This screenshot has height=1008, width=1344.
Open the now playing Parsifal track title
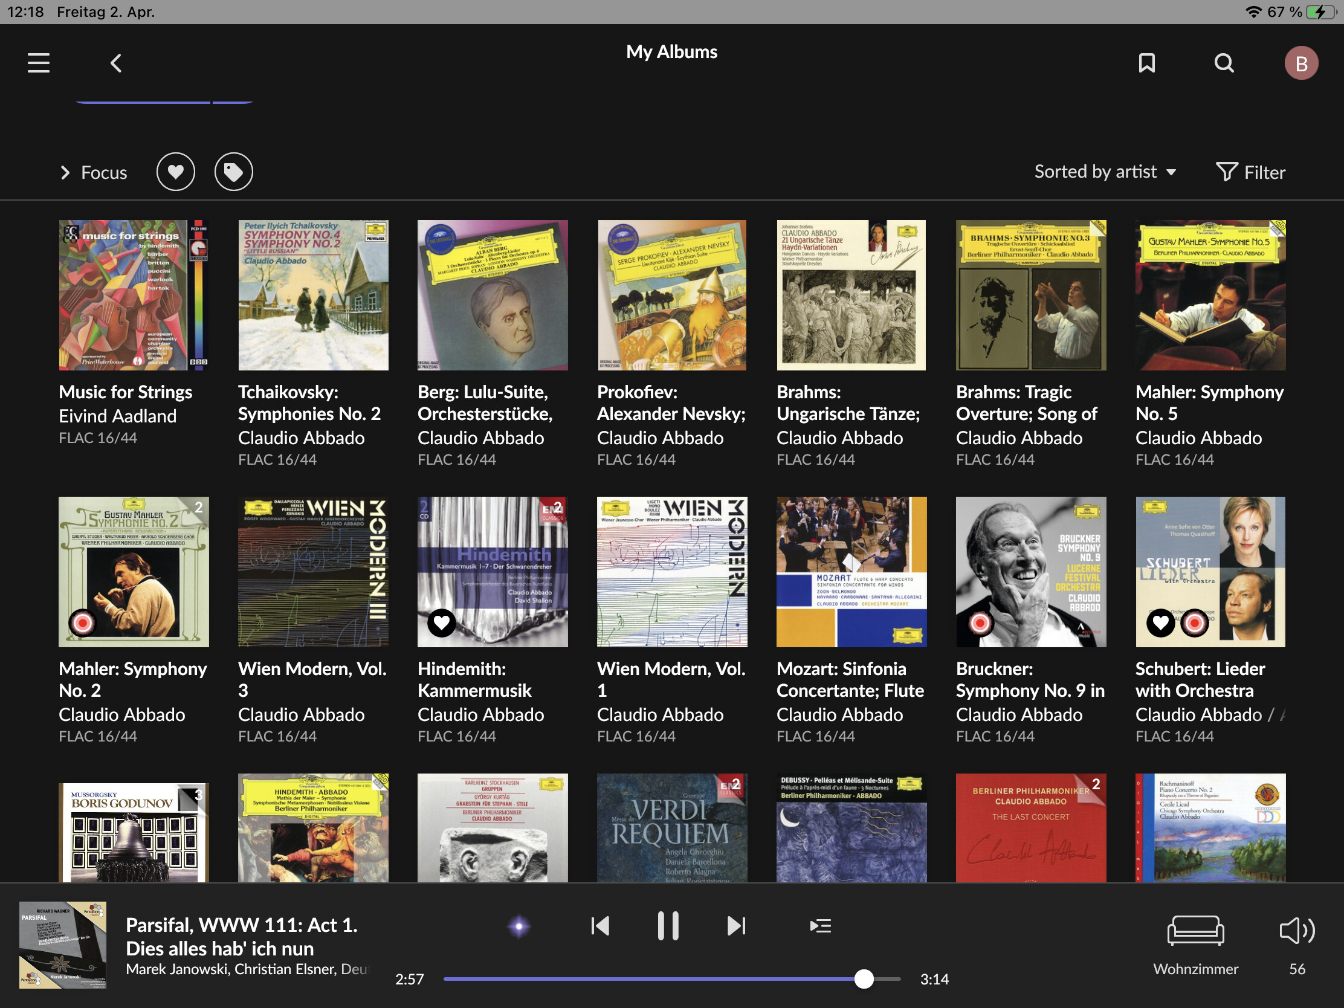click(x=242, y=936)
